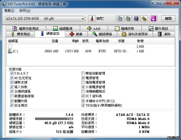This screenshot has height=140, width=181.
Task: Click the NTFS file system cell
Action: point(102,51)
